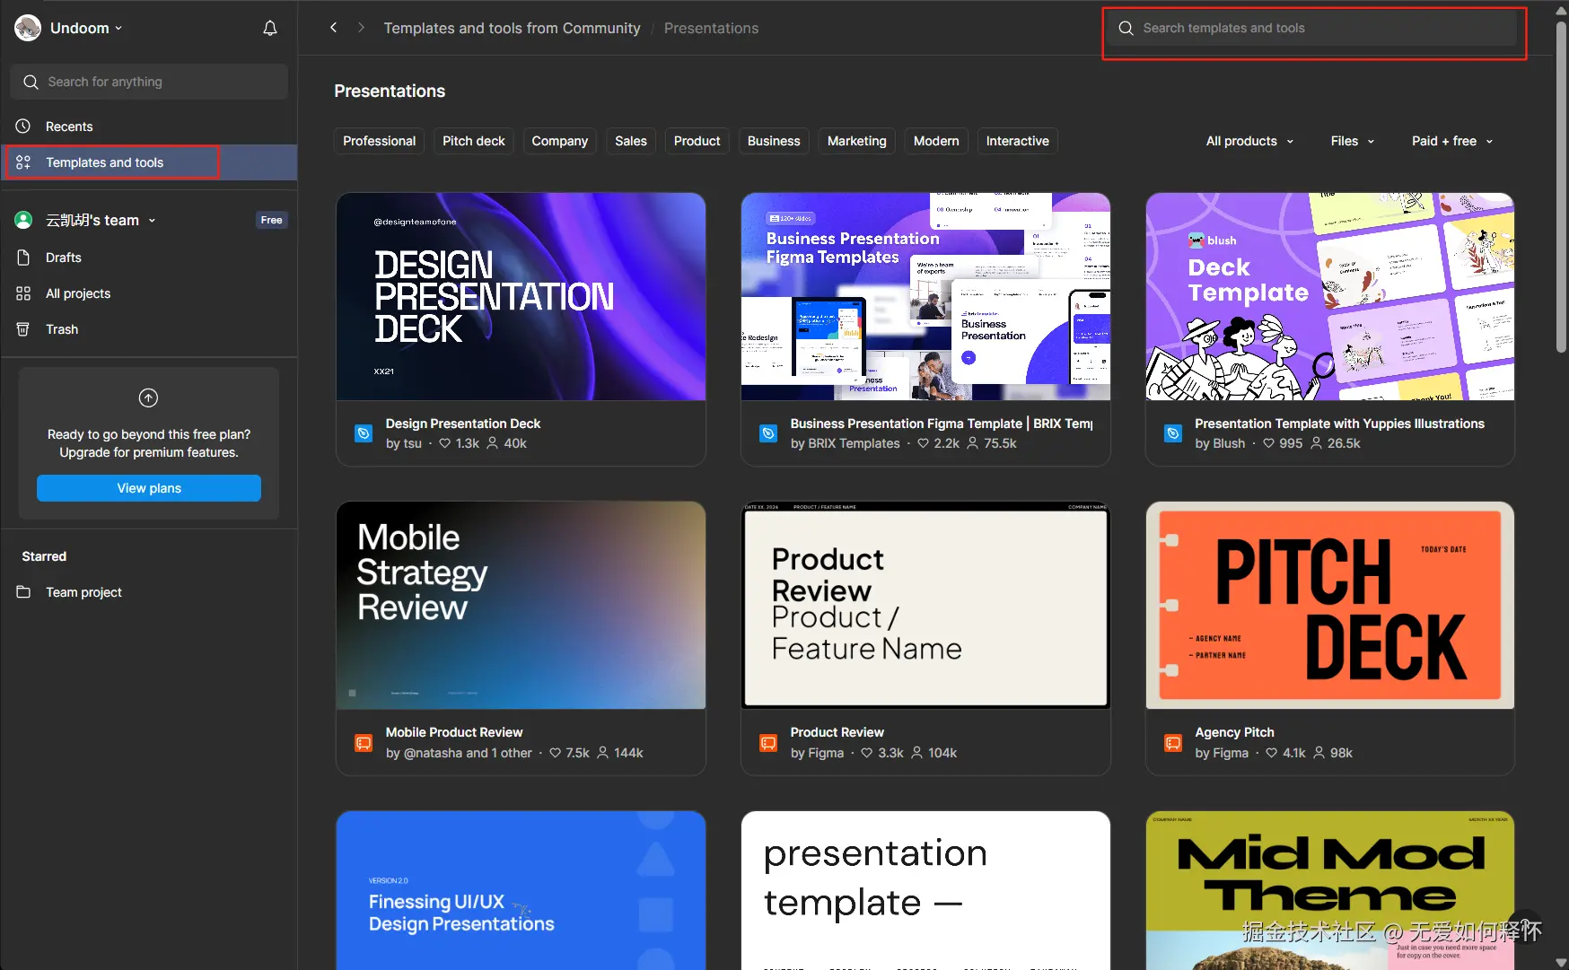Screen dimensions: 1569x970
Task: Open Trash in the sidebar
Action: click(x=149, y=329)
